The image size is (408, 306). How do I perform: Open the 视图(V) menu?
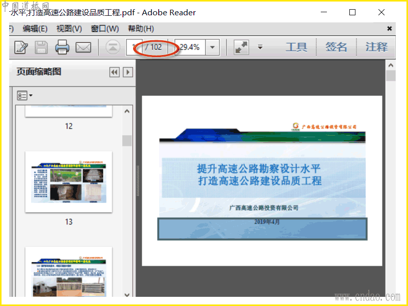pyautogui.click(x=69, y=29)
